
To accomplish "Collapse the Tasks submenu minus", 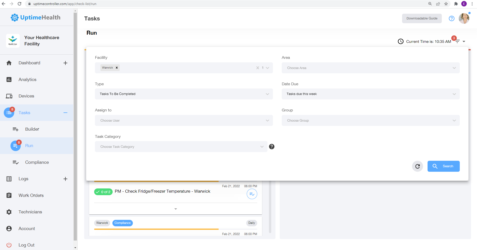I will tap(65, 113).
